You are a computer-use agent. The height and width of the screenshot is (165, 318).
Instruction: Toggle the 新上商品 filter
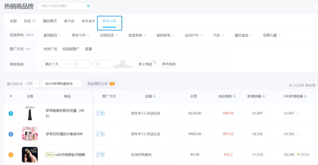[145, 64]
